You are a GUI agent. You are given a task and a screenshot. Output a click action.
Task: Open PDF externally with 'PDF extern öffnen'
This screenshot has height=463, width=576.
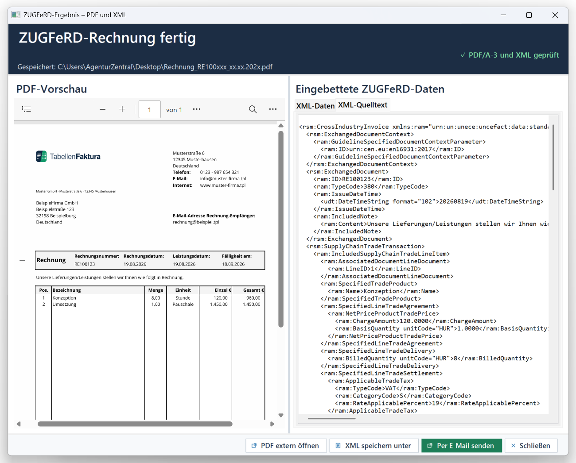(x=286, y=446)
